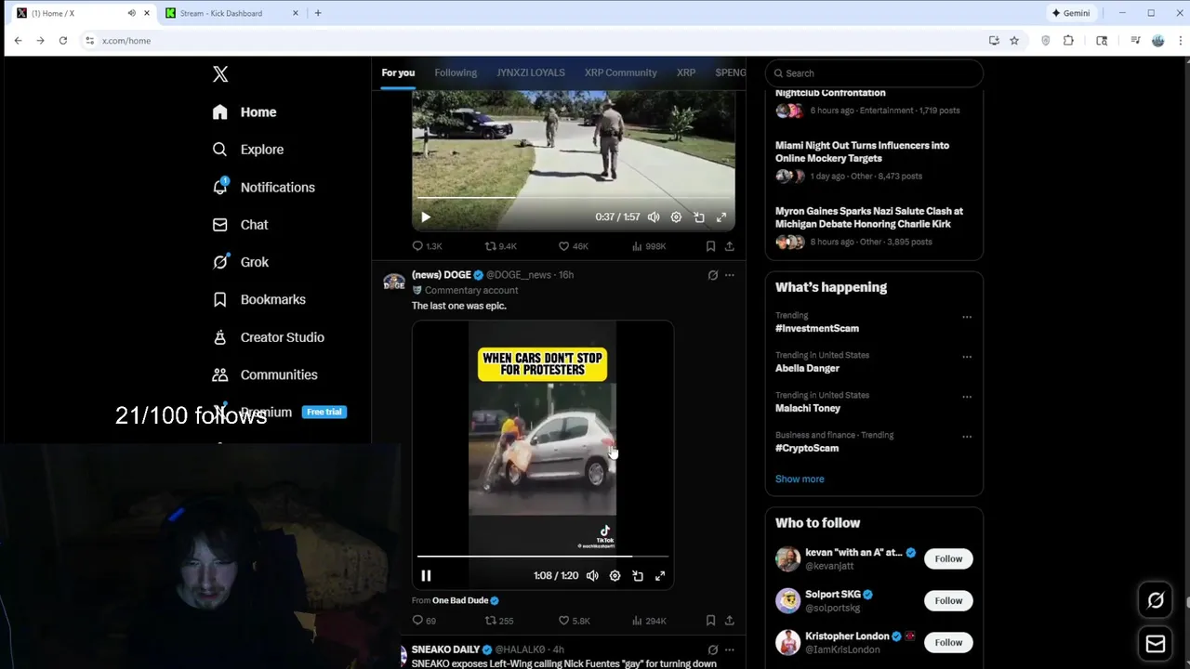
Task: Open the messages floating button
Action: tap(1156, 643)
